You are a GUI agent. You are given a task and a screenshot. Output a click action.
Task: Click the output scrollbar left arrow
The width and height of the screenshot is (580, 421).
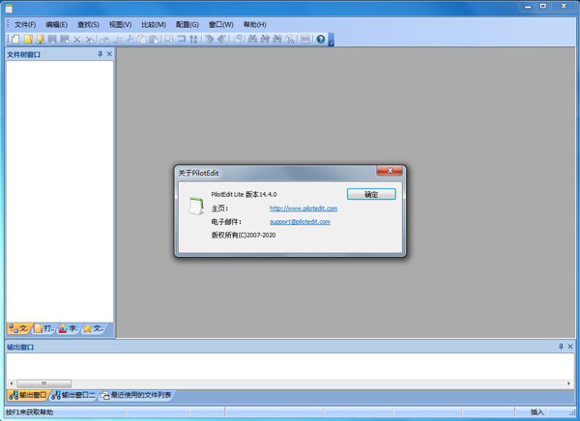coord(11,383)
